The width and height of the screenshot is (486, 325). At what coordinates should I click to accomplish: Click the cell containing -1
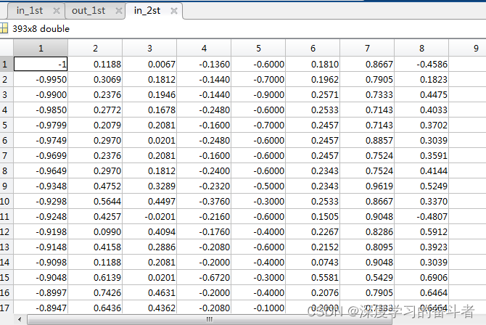click(x=41, y=64)
